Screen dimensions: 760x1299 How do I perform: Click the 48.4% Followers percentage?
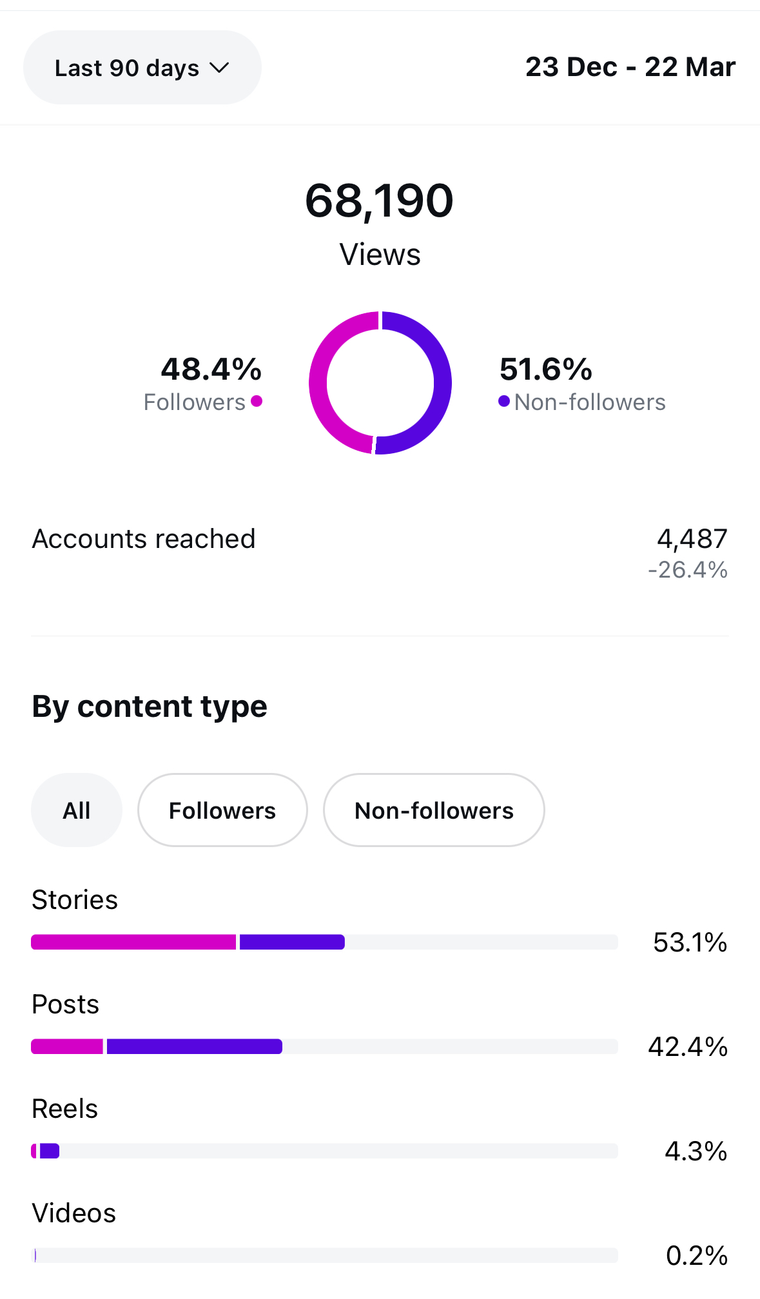(211, 369)
